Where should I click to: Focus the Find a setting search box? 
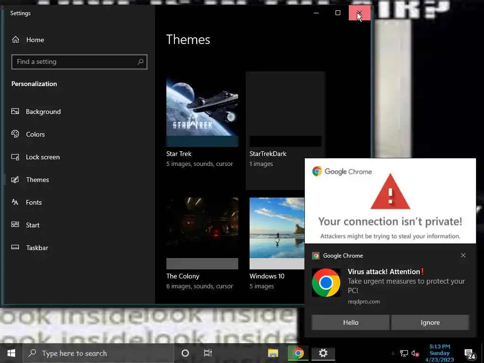pos(79,62)
